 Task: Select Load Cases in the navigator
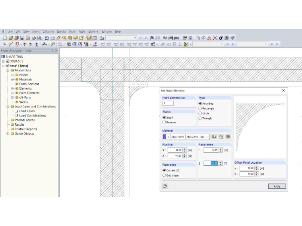click(x=27, y=111)
